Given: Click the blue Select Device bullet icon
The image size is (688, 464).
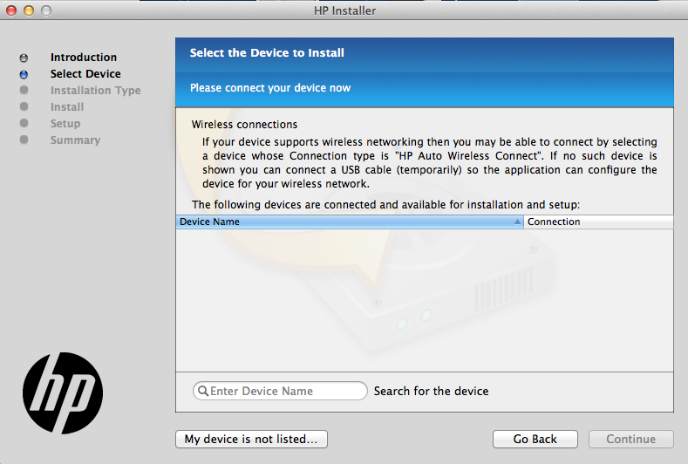Looking at the screenshot, I should (x=24, y=75).
